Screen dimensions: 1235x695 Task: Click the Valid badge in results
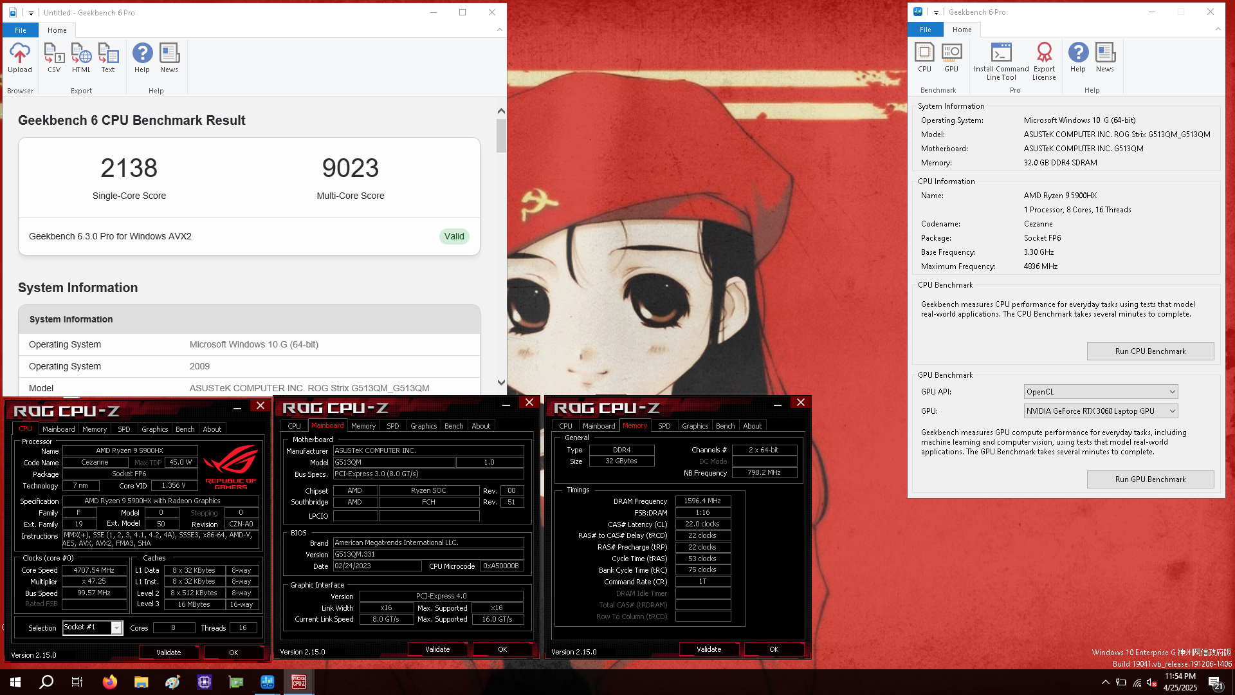pyautogui.click(x=454, y=236)
